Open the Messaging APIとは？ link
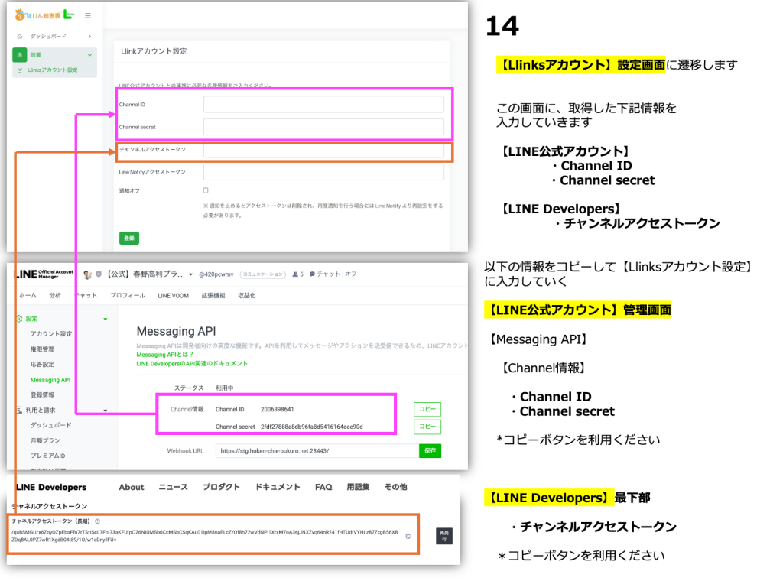Viewport: 783px width, 581px height. pos(165,355)
